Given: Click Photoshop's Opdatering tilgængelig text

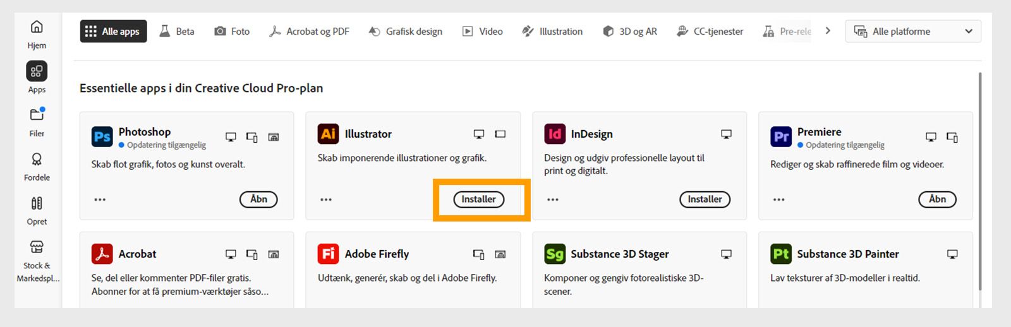Looking at the screenshot, I should [x=167, y=145].
